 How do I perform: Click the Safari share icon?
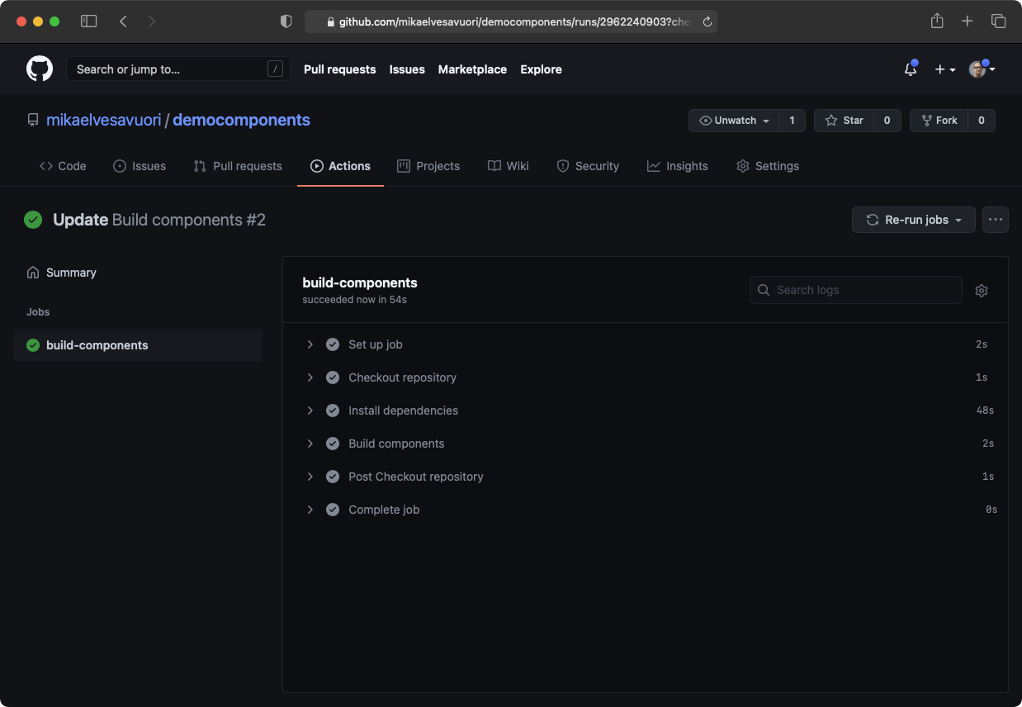[x=937, y=21]
